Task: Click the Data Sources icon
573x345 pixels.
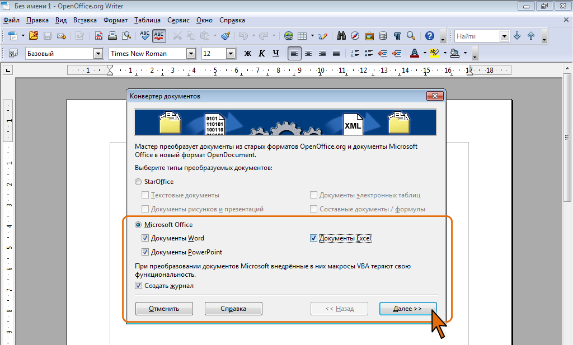Action: 383,36
